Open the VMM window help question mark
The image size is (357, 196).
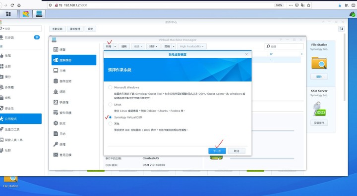[281, 40]
